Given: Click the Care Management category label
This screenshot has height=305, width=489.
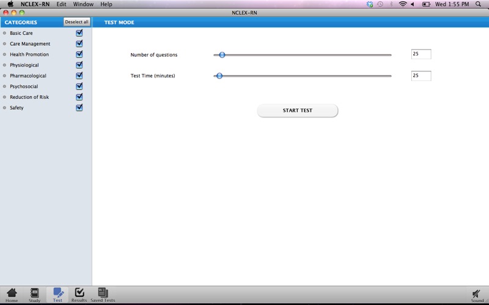Looking at the screenshot, I should point(30,43).
